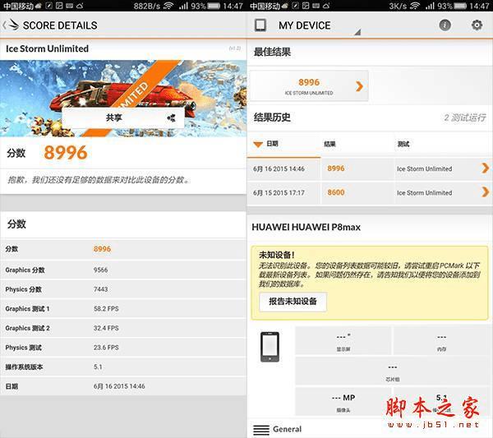Tap the 显示屏 display spec tile
Viewport: 493px width, 438px height.
coord(343,342)
